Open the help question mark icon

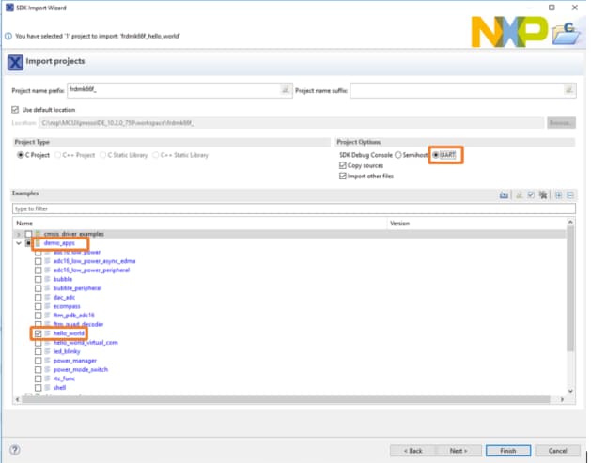(x=16, y=450)
